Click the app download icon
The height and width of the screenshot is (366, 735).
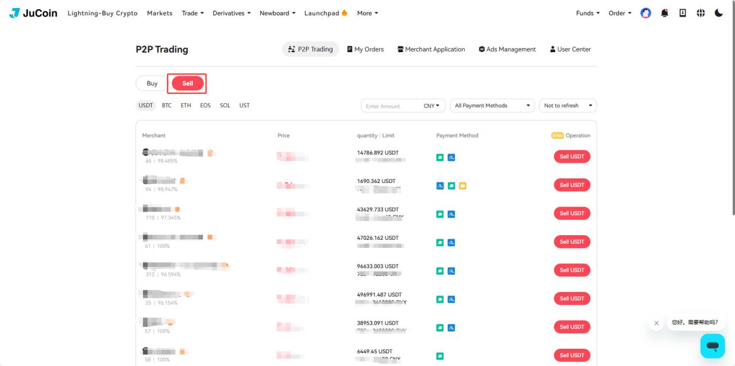pyautogui.click(x=683, y=13)
